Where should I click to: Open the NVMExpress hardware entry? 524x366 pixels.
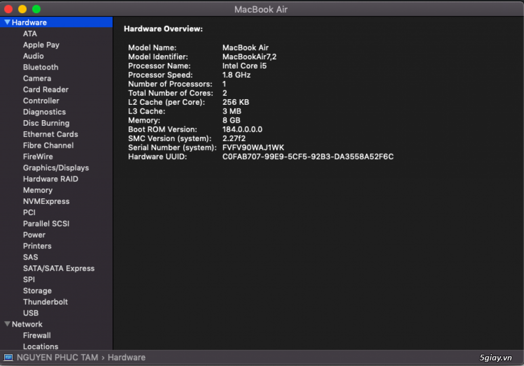tap(46, 201)
